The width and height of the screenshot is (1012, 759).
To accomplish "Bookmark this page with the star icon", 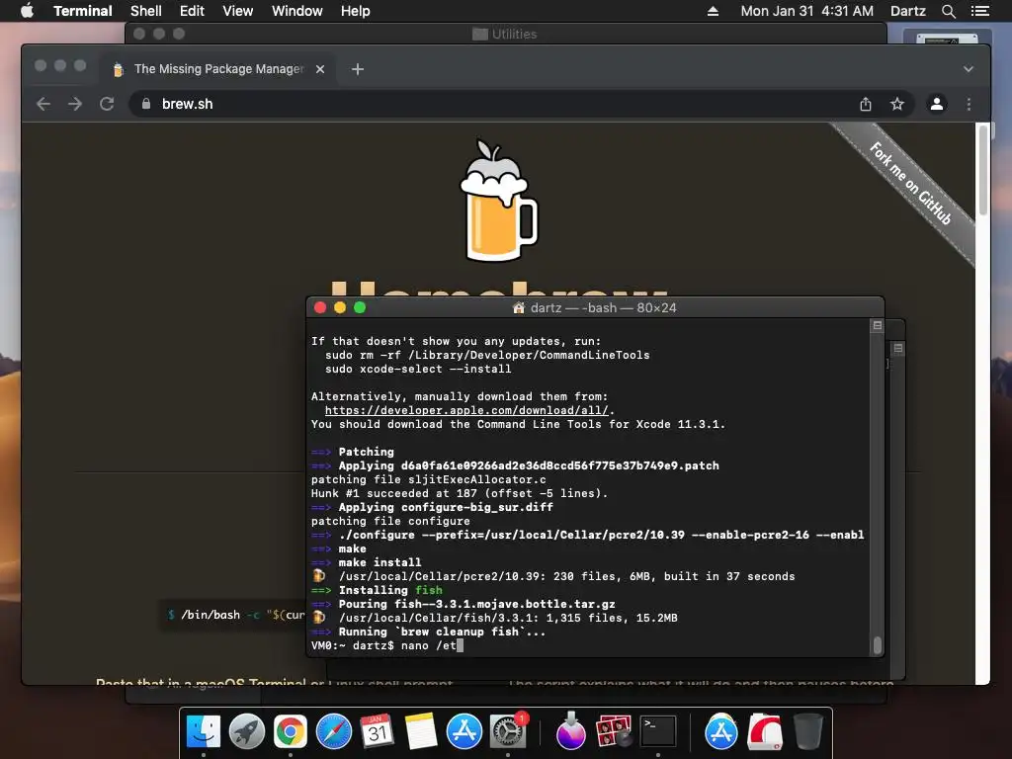I will pos(897,104).
